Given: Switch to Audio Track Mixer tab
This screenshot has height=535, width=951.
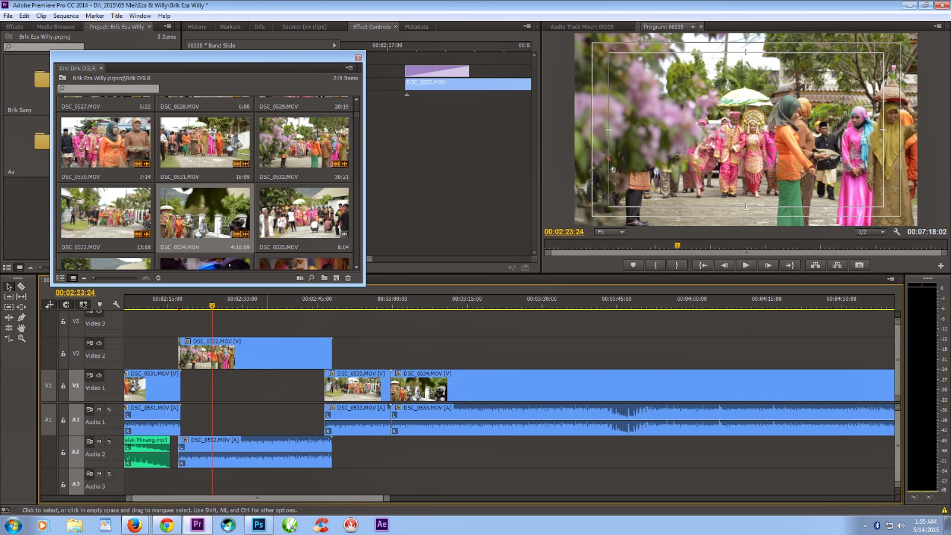Looking at the screenshot, I should click(x=582, y=27).
